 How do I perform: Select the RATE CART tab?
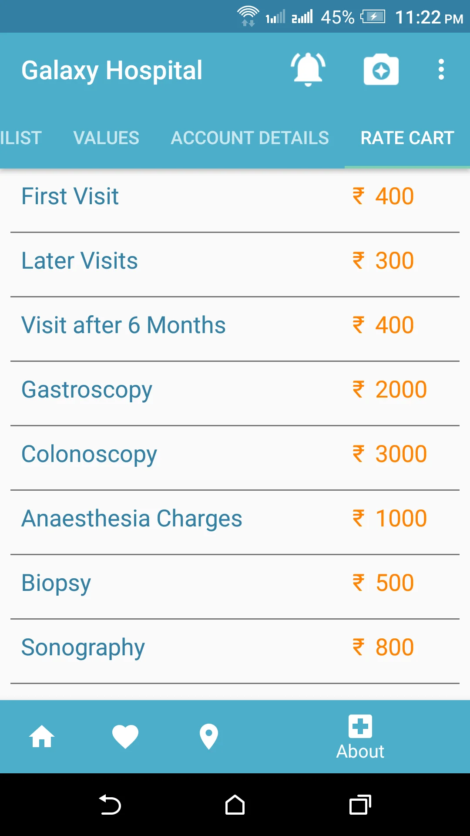[407, 138]
